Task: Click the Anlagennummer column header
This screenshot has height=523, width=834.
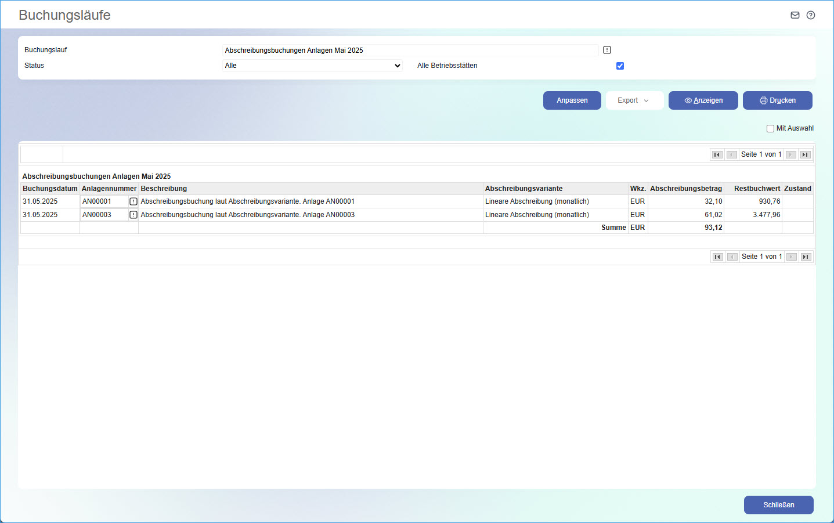Action: [109, 189]
